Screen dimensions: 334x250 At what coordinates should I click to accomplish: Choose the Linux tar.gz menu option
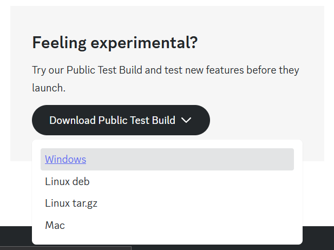coord(71,203)
